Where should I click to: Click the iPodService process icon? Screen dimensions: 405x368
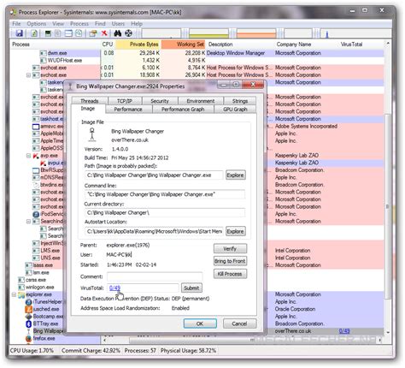tap(36, 214)
